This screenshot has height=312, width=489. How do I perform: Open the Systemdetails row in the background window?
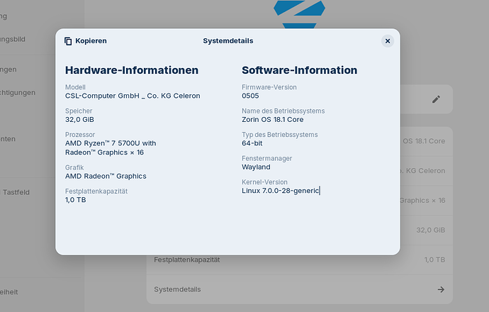[x=300, y=289]
